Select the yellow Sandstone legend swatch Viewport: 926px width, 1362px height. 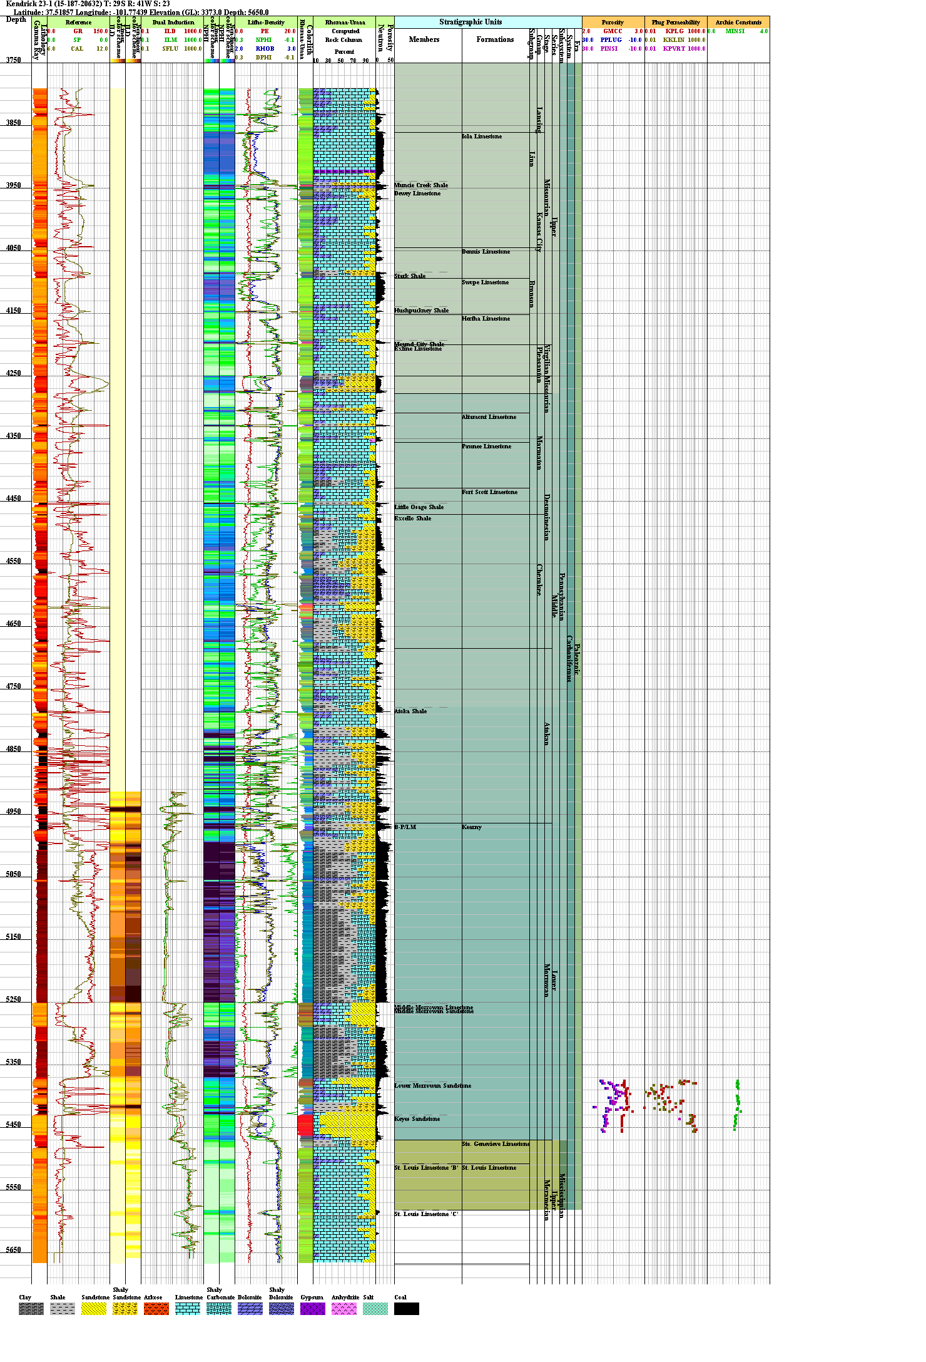[x=94, y=1309]
